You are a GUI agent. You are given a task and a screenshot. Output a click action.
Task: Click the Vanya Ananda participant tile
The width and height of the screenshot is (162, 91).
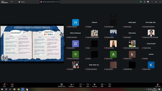[151, 44]
